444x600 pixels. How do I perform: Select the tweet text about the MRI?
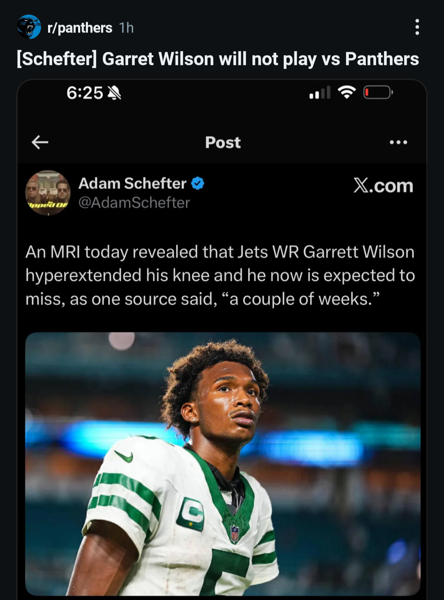click(220, 275)
